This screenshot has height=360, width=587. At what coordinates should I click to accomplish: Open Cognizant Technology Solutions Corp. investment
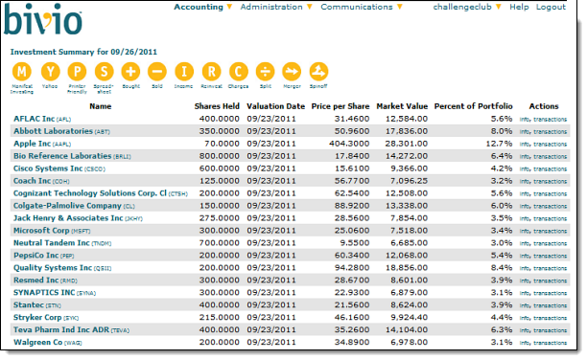[90, 193]
